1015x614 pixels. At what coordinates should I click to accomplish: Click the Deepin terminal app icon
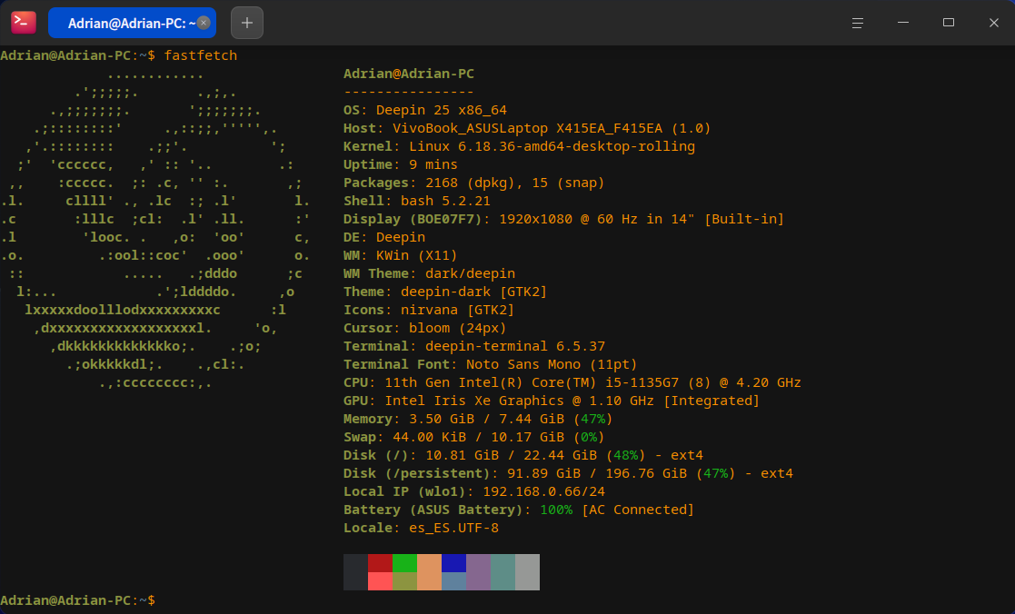click(24, 23)
